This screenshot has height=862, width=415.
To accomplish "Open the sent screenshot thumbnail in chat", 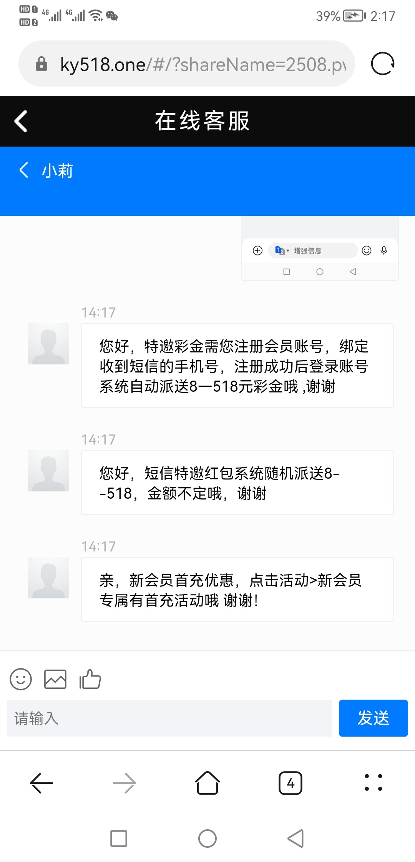I will coord(320,249).
